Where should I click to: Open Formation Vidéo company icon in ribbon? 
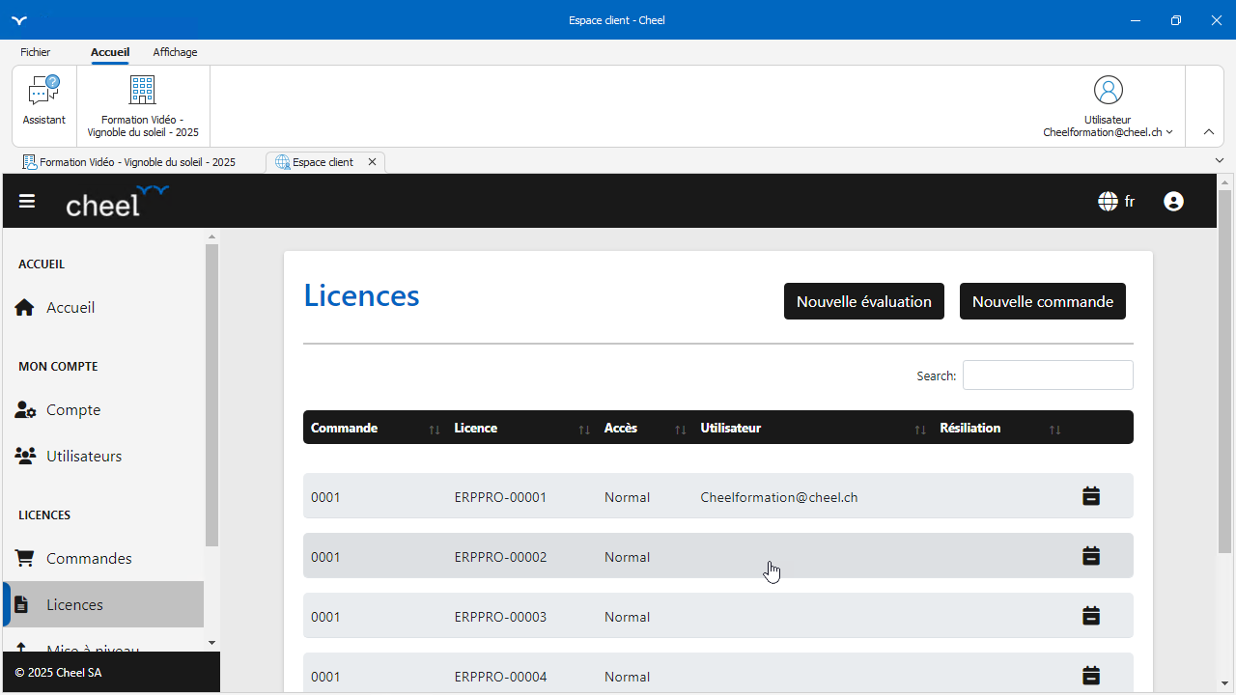(x=143, y=91)
